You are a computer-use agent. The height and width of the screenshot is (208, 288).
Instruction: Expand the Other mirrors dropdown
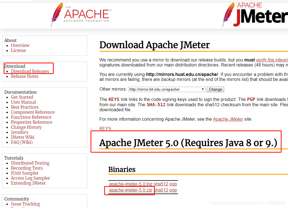click(x=167, y=89)
